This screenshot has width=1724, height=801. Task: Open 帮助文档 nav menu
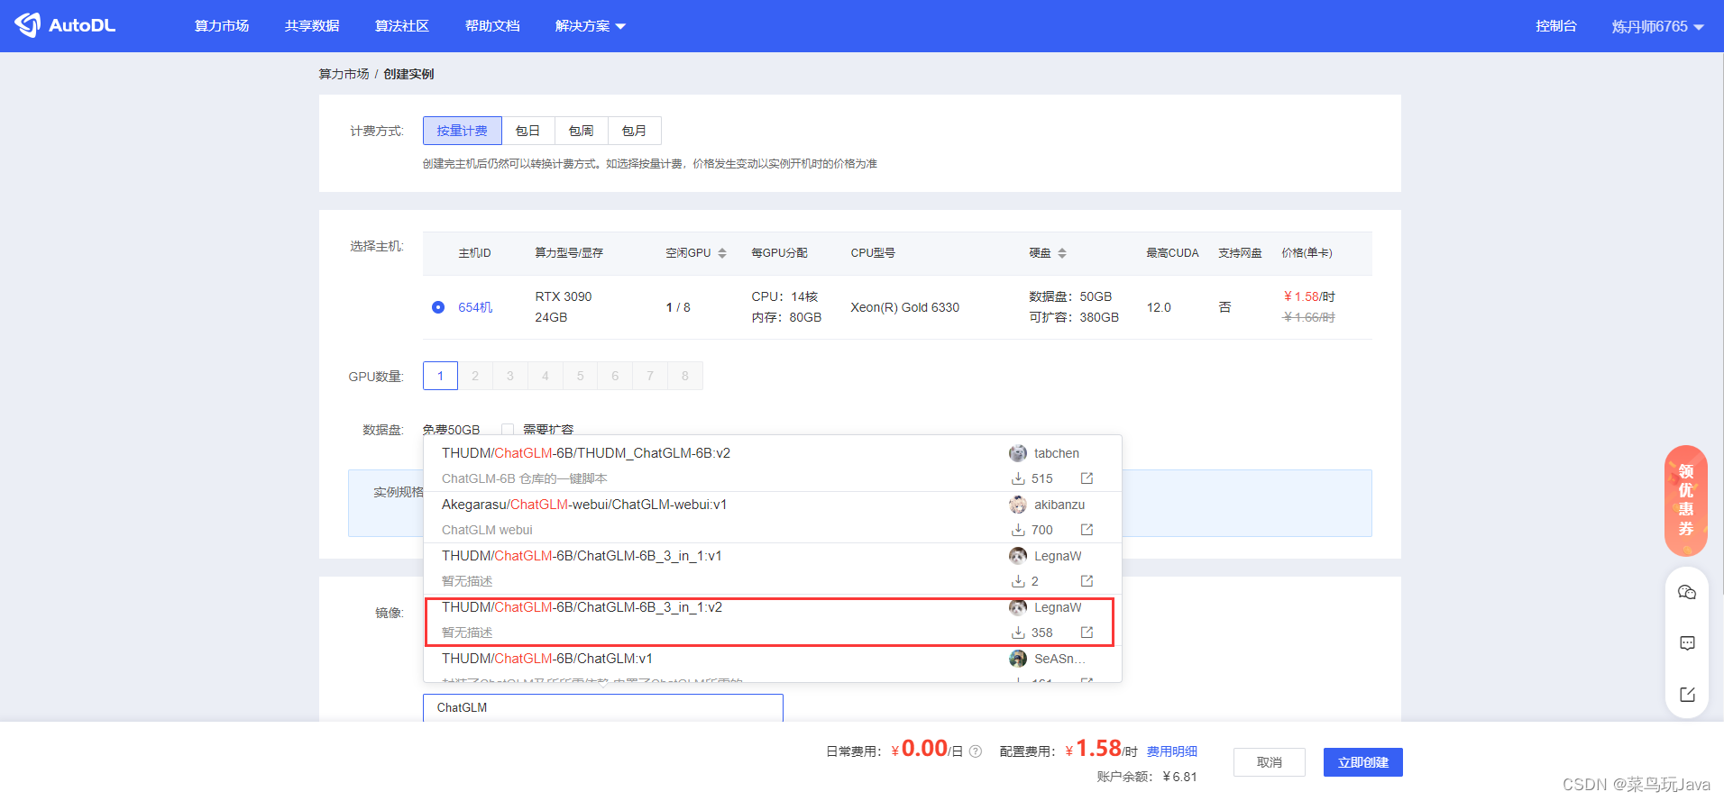492,26
